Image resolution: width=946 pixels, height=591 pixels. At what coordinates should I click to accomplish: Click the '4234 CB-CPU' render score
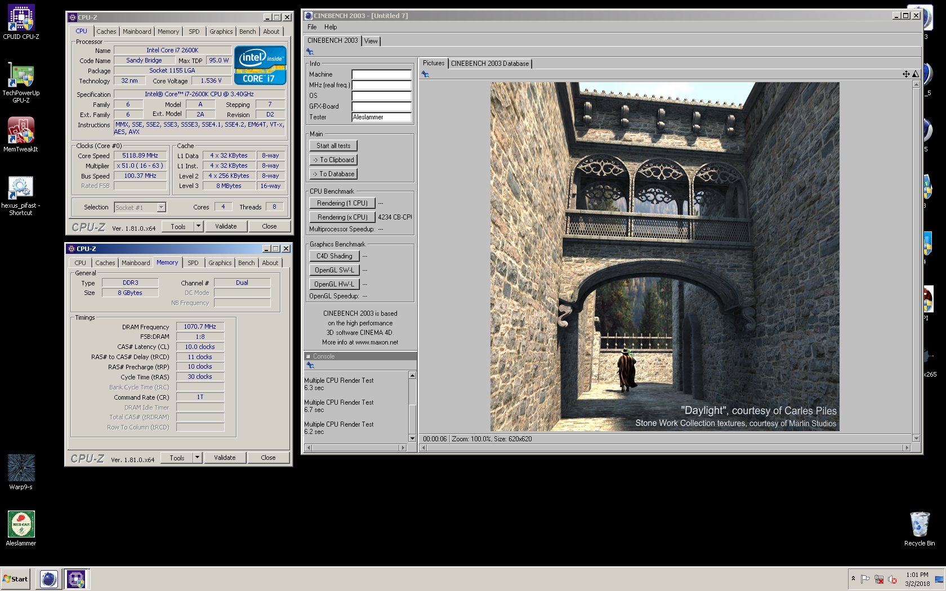tap(395, 217)
